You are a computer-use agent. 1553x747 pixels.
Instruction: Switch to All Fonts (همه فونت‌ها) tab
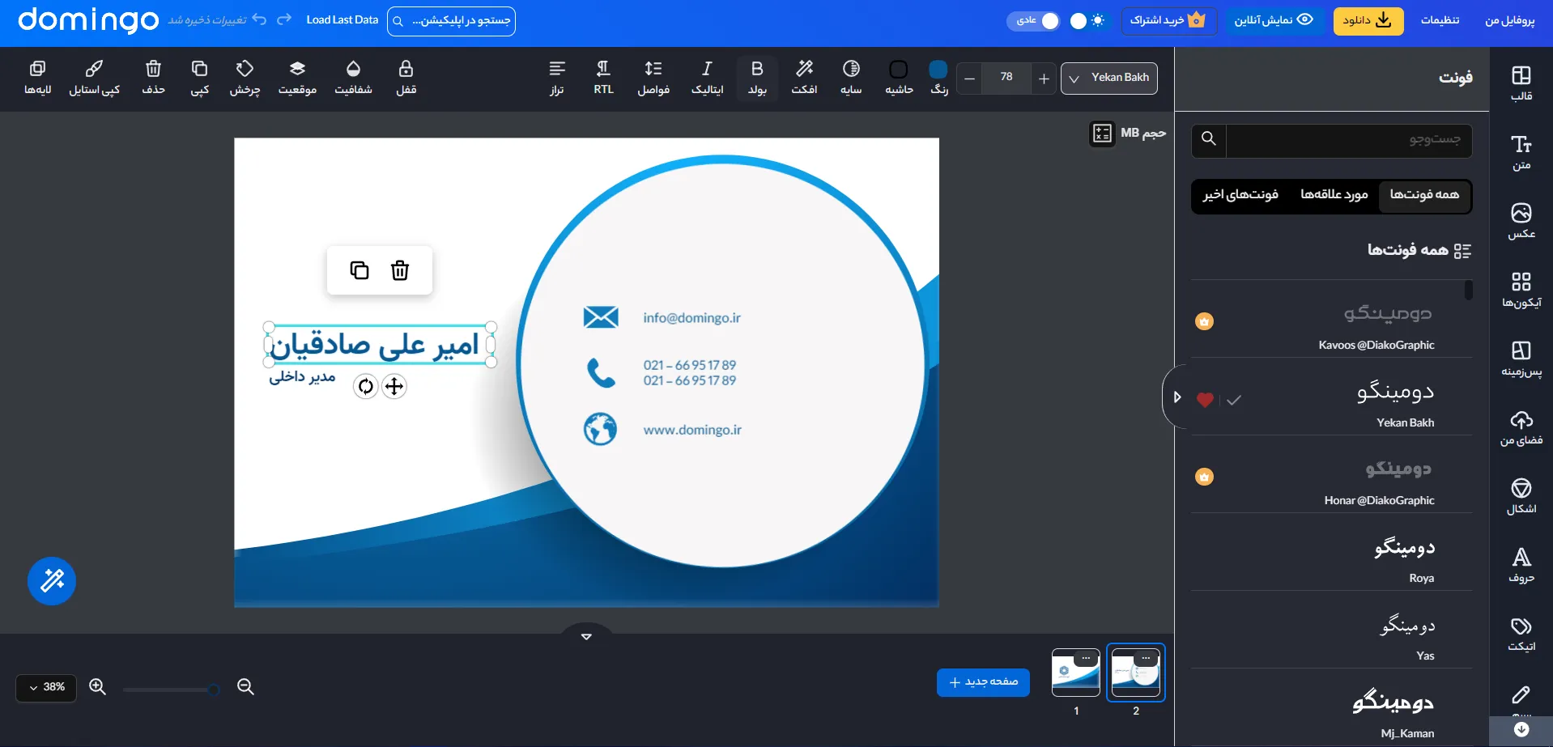(1424, 195)
